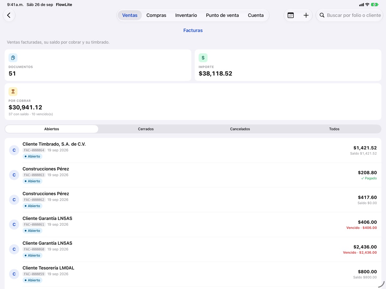Image resolution: width=386 pixels, height=289 pixels.
Task: Tap folio label FAC-000063
Action: (x=34, y=175)
